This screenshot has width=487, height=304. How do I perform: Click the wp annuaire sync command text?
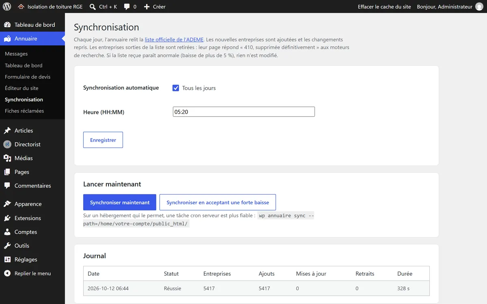[199, 220]
